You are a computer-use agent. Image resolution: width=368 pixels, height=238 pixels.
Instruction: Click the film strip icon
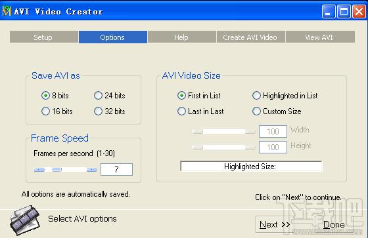25,220
